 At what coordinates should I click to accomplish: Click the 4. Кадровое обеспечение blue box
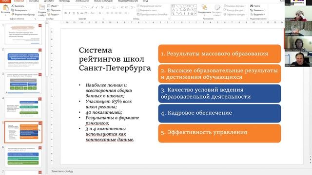click(219, 113)
